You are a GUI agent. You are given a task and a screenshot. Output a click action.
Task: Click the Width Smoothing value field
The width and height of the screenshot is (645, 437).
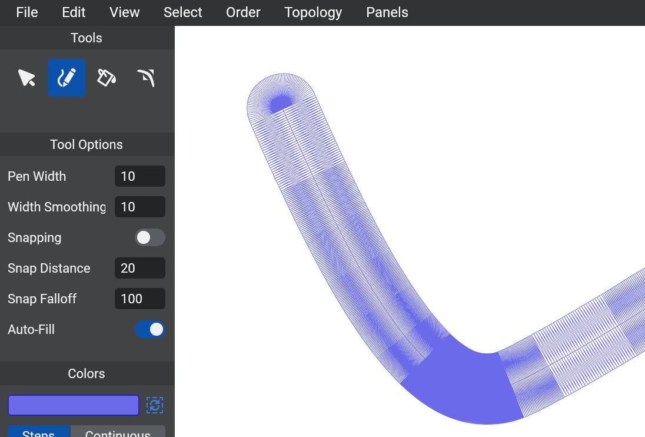click(140, 207)
